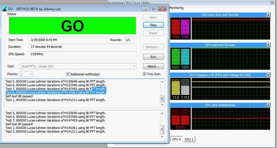Click the ORTHOS app icon in title bar

coord(5,9)
